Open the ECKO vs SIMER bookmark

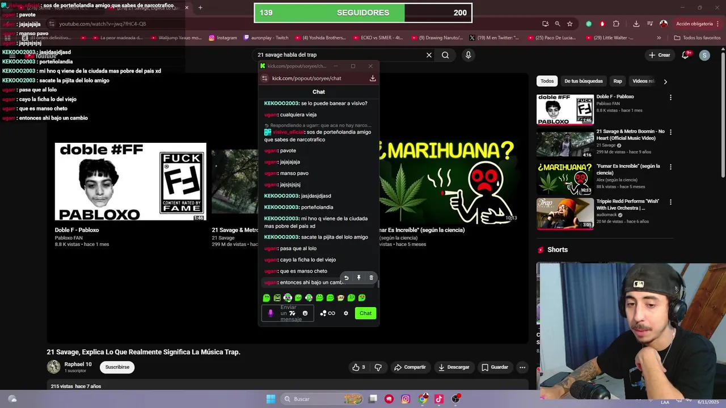378,38
